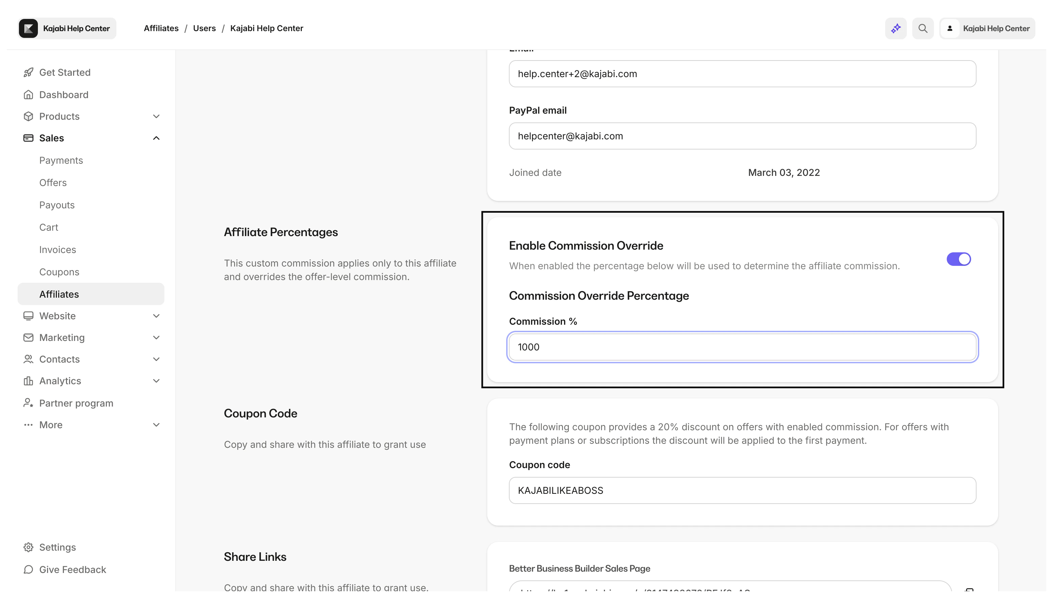Click the PayPal email field
This screenshot has width=1053, height=598.
[742, 136]
